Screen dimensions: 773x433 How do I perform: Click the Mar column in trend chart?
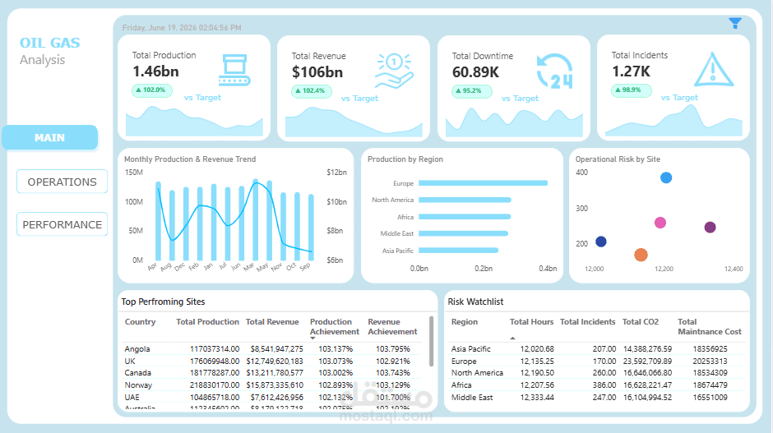[x=256, y=219]
